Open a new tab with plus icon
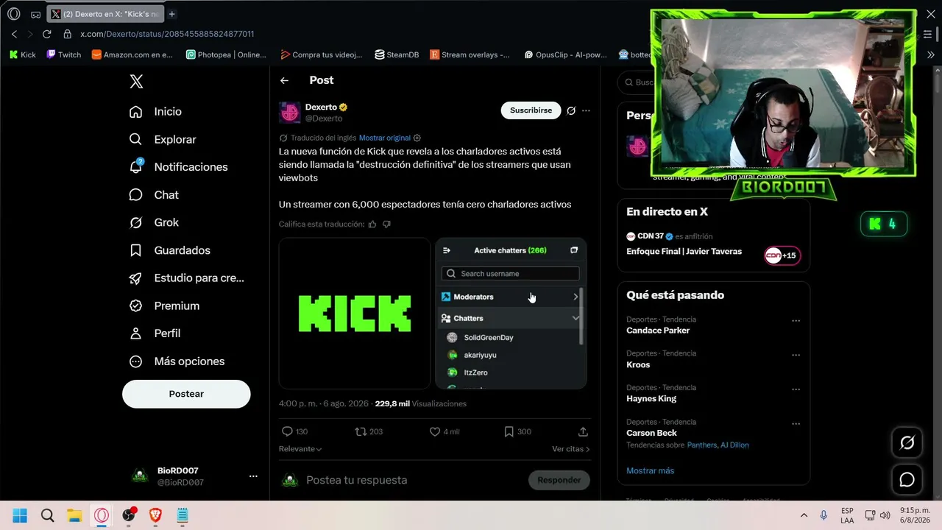The width and height of the screenshot is (942, 530). (x=171, y=14)
